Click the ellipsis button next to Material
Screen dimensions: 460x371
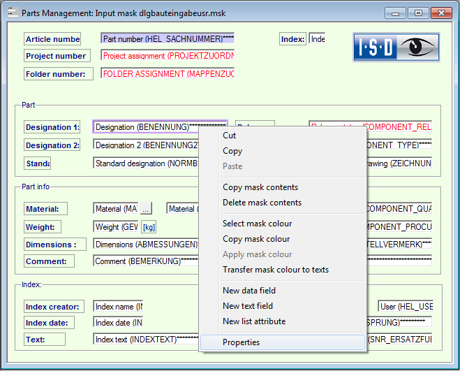(145, 208)
